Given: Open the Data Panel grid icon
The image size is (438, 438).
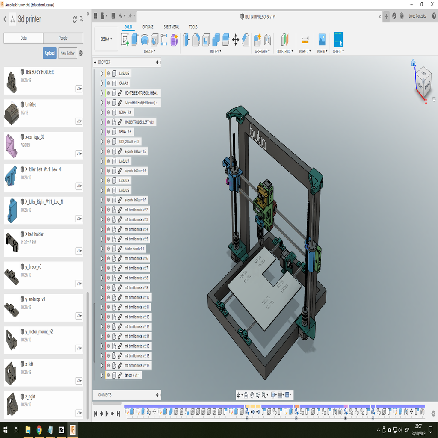Looking at the screenshot, I should (95, 16).
